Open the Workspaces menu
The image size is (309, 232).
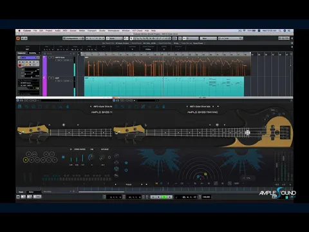pyautogui.click(x=113, y=31)
